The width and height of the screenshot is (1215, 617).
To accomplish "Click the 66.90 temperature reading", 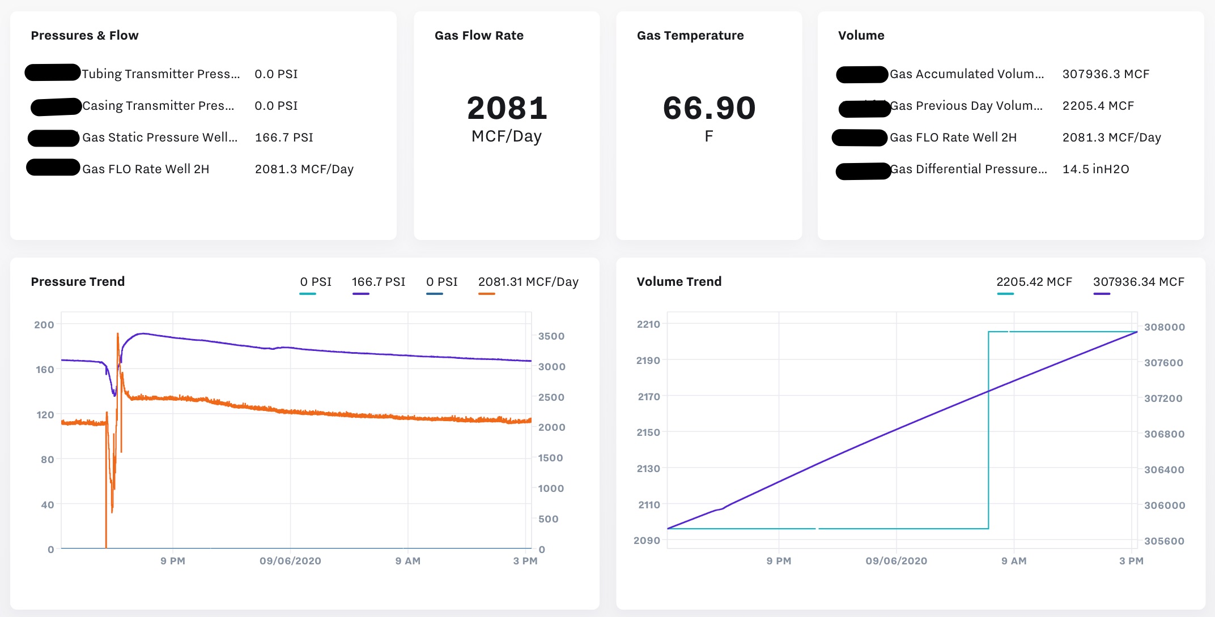I will tap(709, 108).
